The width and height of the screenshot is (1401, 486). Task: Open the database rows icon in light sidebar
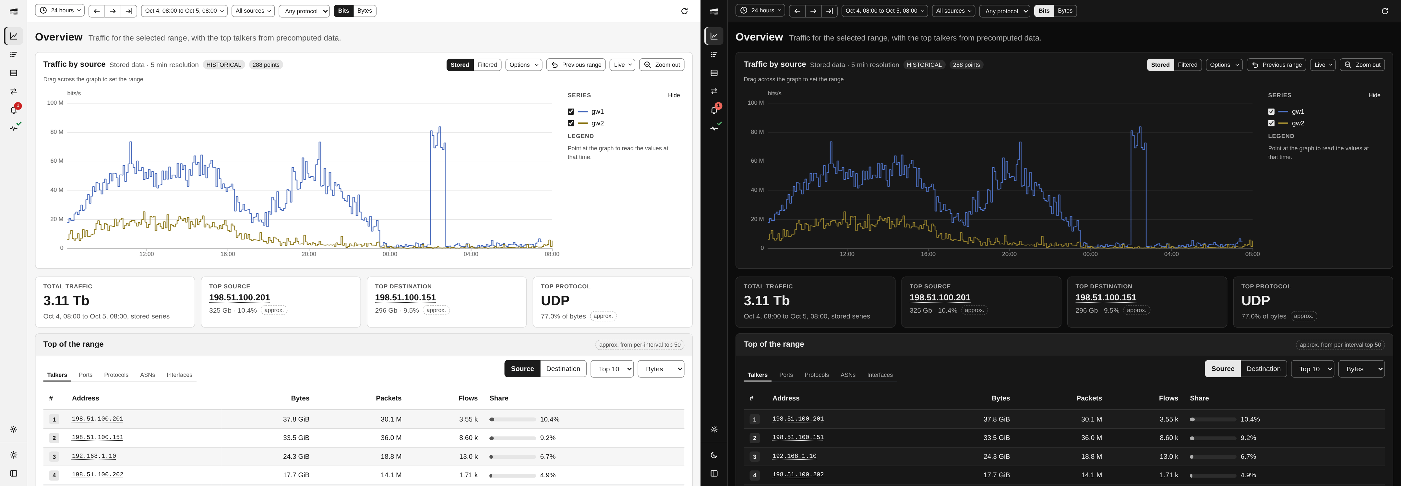14,73
